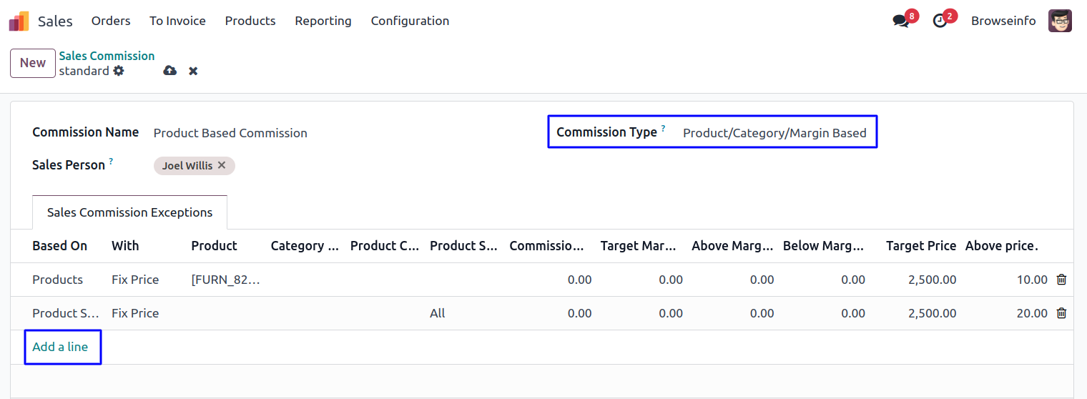Open the messages chat icon
1087x399 pixels.
click(901, 21)
